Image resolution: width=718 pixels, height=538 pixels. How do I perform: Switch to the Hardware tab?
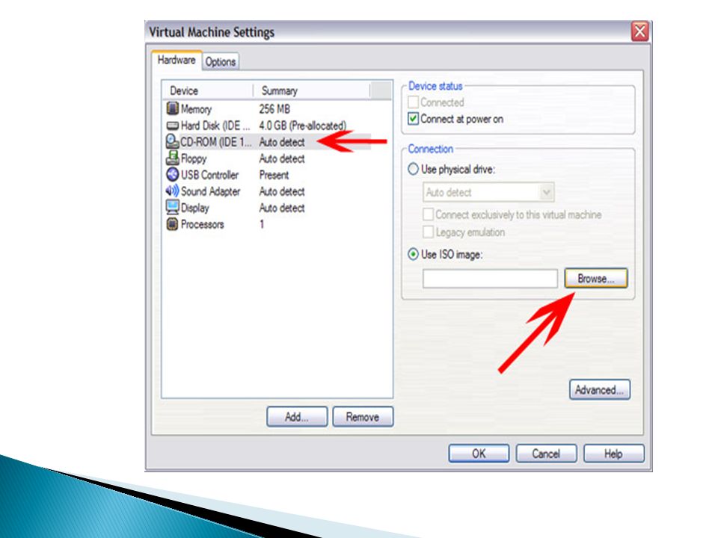[x=177, y=60]
